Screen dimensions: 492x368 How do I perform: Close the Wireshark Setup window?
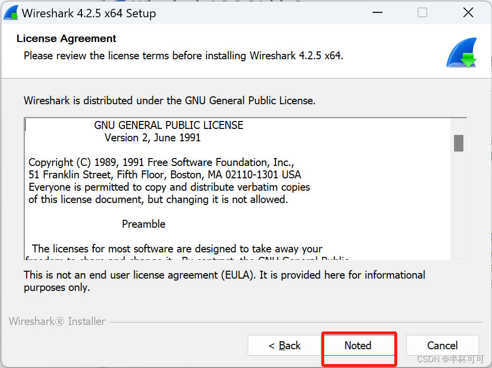[x=468, y=13]
